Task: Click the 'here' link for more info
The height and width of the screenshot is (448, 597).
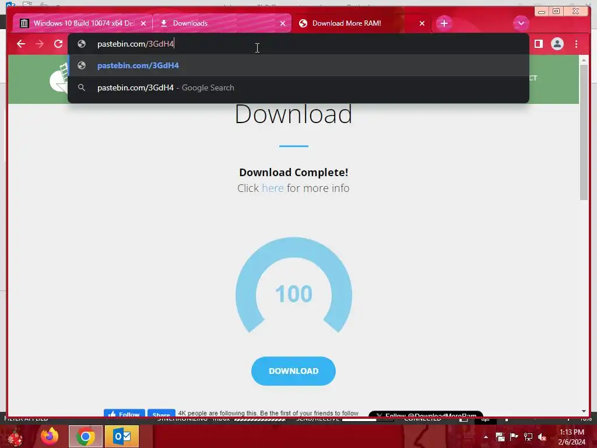Action: point(273,188)
